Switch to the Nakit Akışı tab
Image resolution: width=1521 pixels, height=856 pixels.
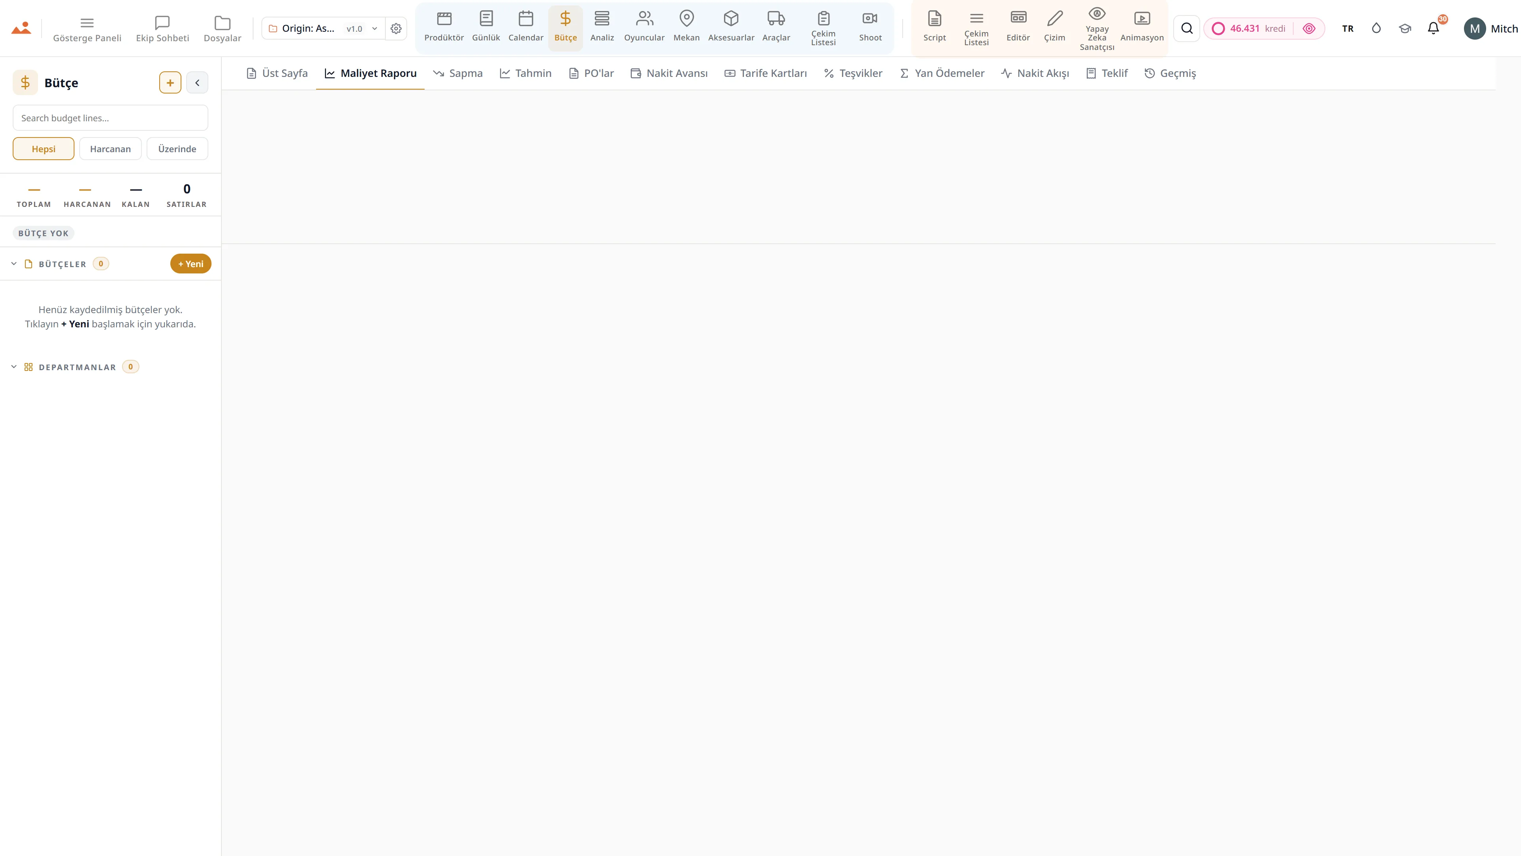(x=1035, y=73)
